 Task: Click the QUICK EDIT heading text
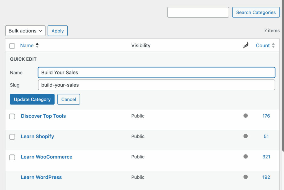tap(23, 59)
